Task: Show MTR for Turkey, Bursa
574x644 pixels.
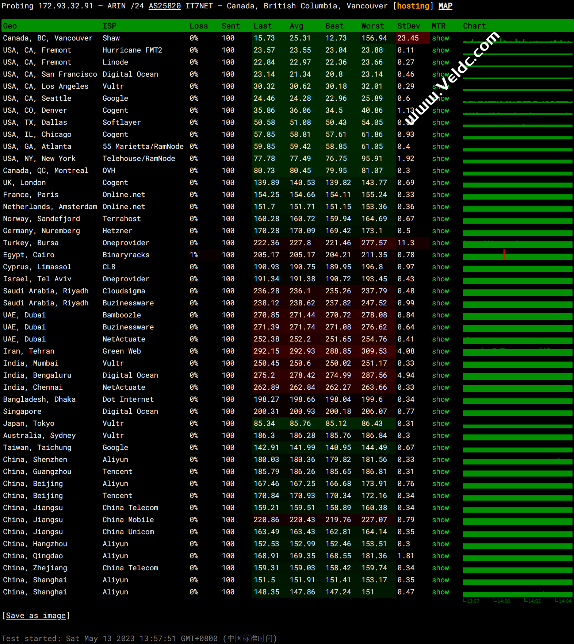Action: [440, 243]
